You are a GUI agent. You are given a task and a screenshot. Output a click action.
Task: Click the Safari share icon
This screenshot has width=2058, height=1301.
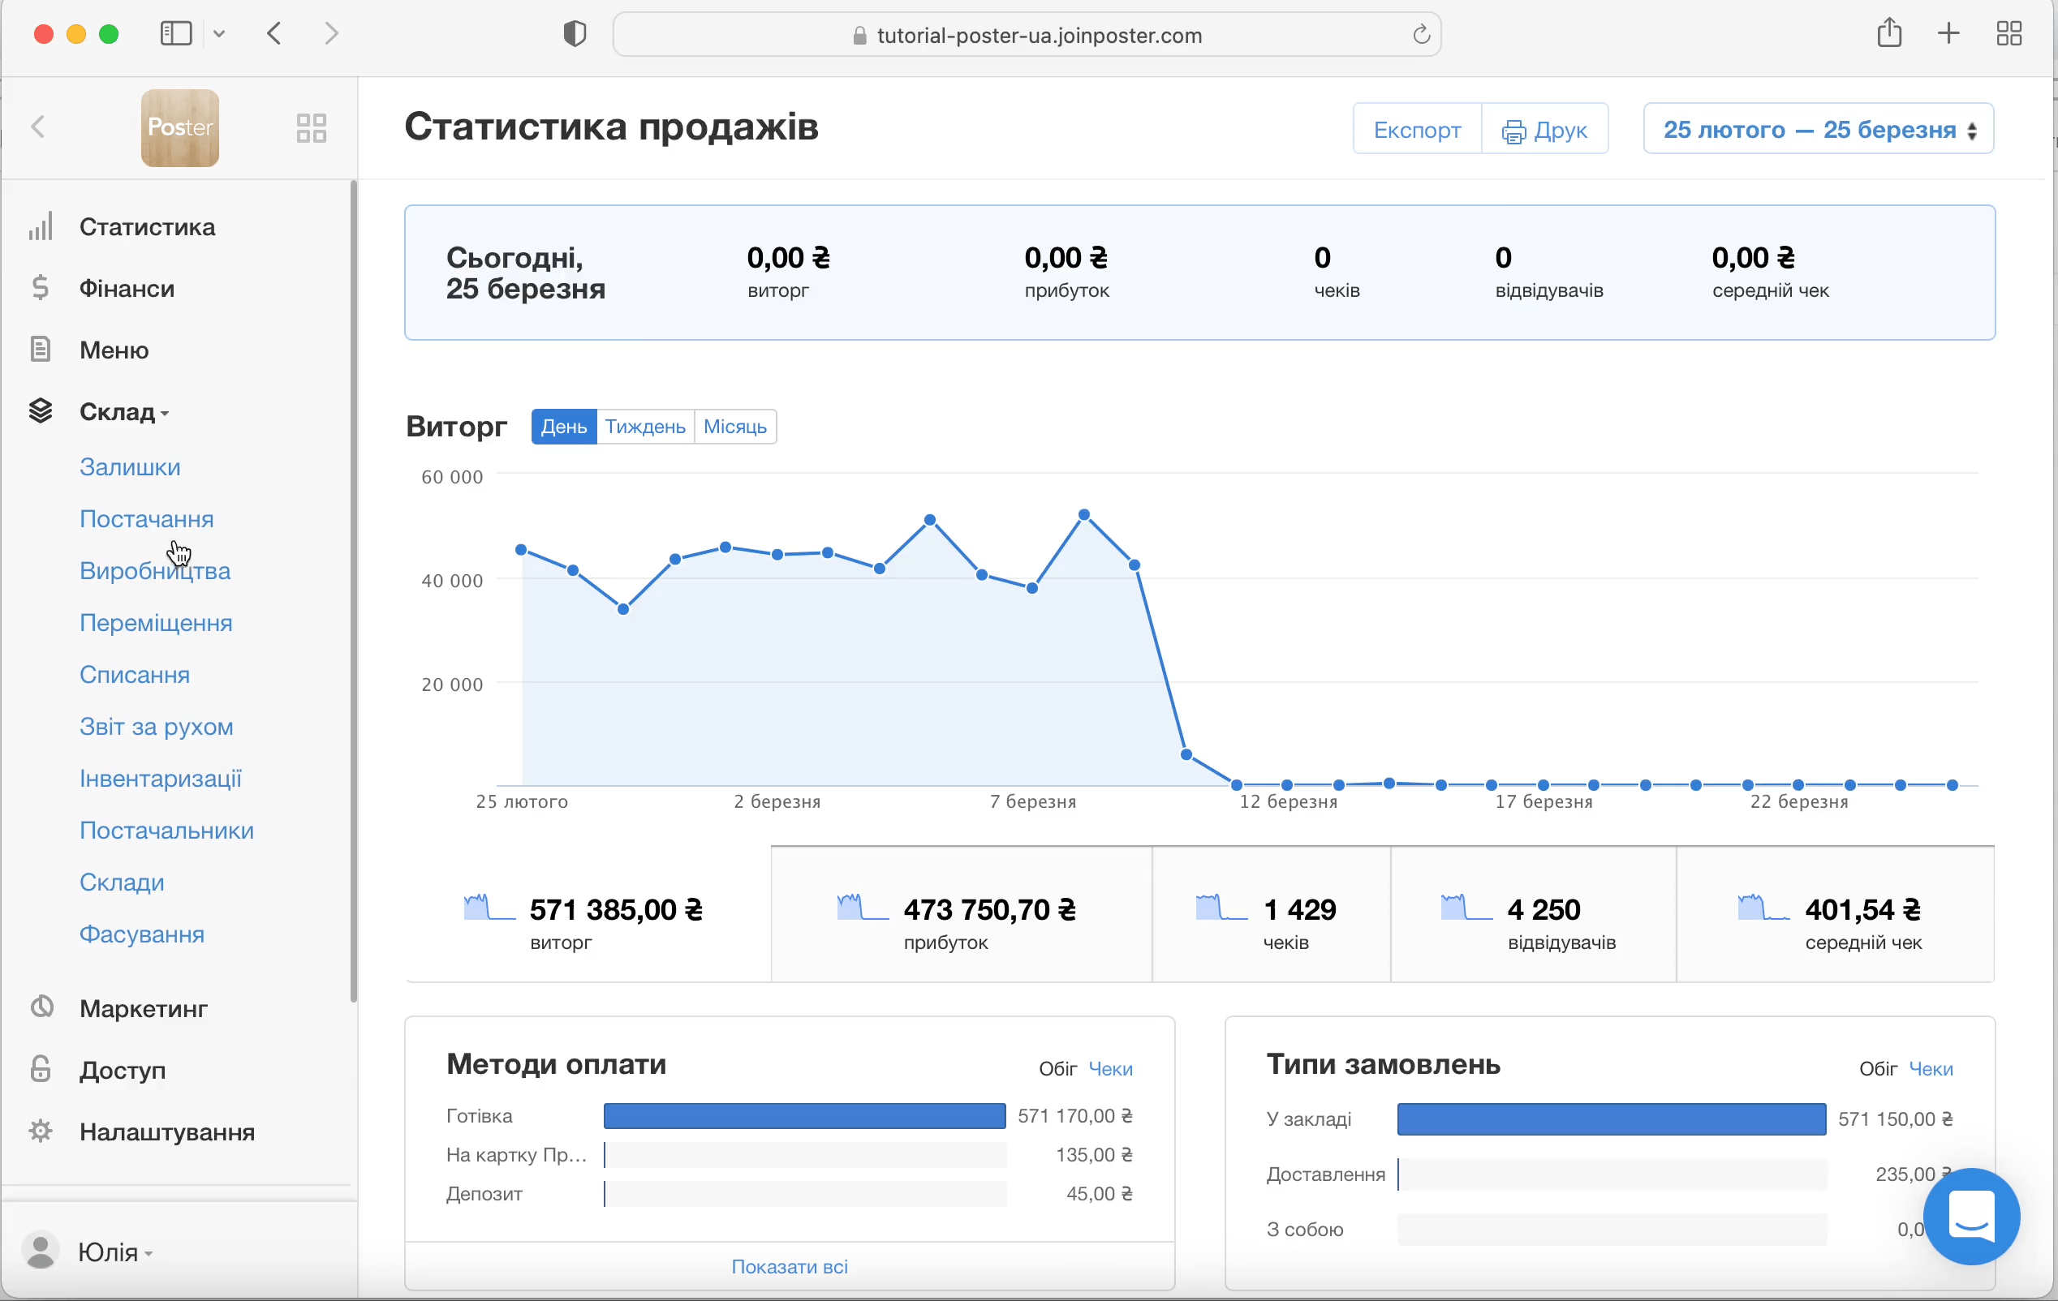click(1888, 34)
